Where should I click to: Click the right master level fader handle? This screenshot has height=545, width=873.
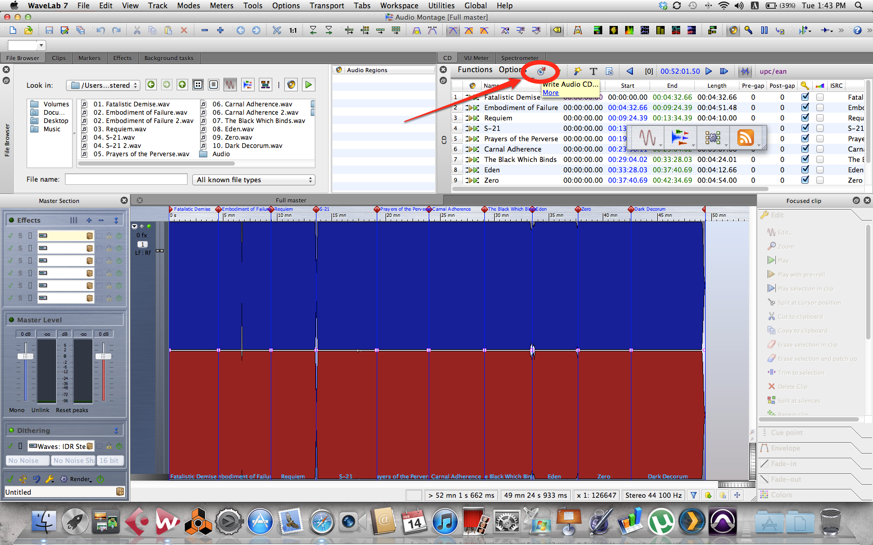coord(103,356)
